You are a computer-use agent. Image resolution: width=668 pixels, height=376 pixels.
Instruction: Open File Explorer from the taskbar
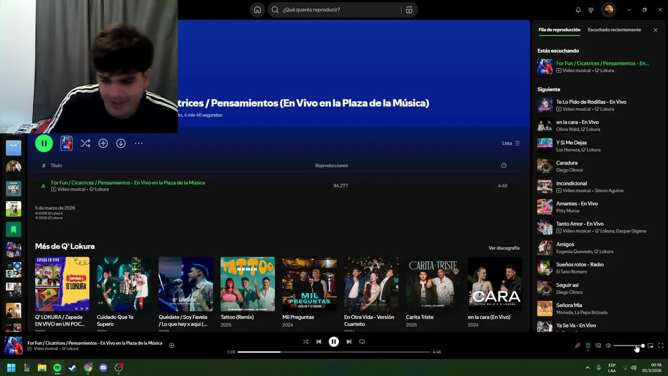click(x=42, y=368)
